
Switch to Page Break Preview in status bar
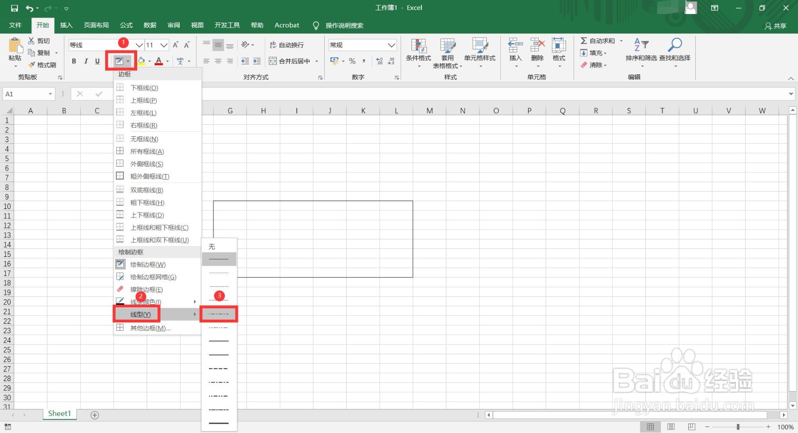tap(691, 427)
